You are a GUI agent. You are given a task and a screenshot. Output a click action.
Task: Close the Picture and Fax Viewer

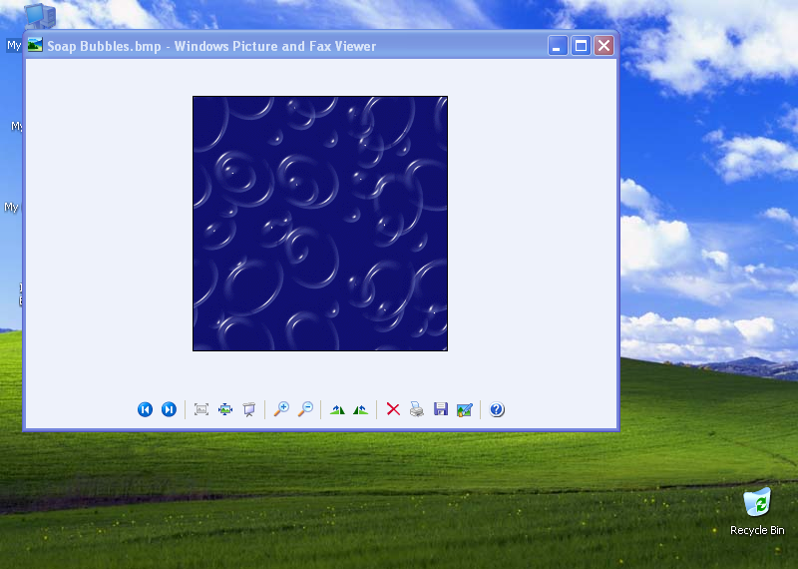604,46
